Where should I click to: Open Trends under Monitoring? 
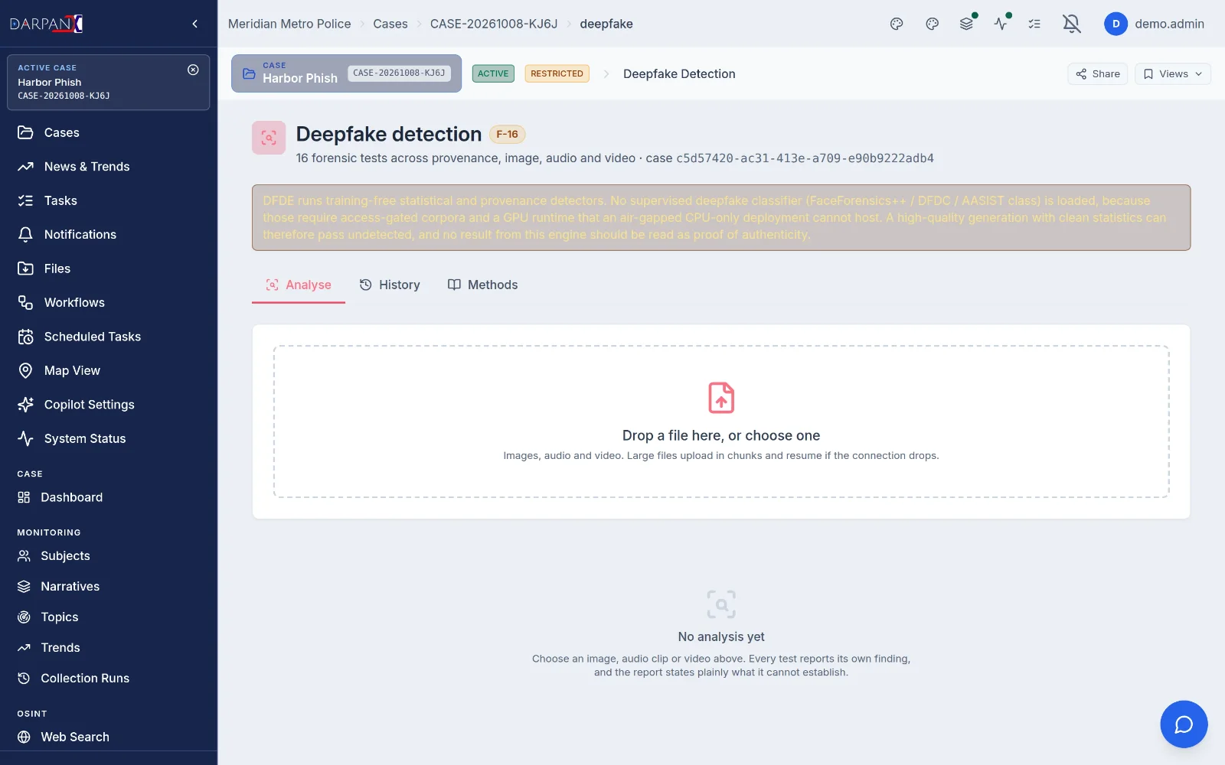(109, 648)
